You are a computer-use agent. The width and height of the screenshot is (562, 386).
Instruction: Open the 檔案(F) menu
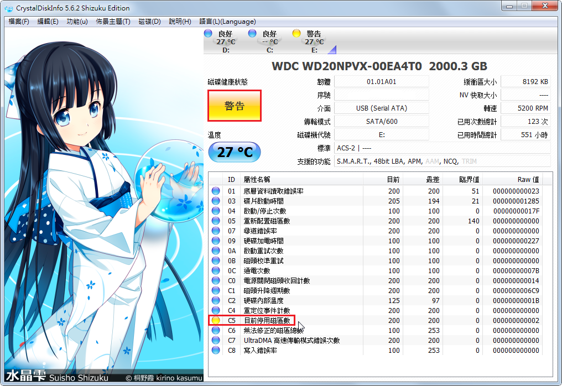19,22
